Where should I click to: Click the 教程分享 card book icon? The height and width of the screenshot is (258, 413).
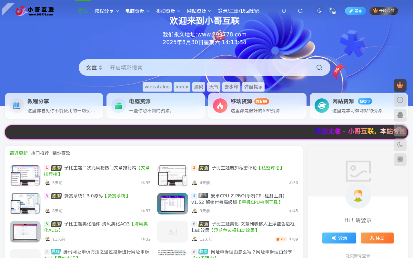(17, 106)
